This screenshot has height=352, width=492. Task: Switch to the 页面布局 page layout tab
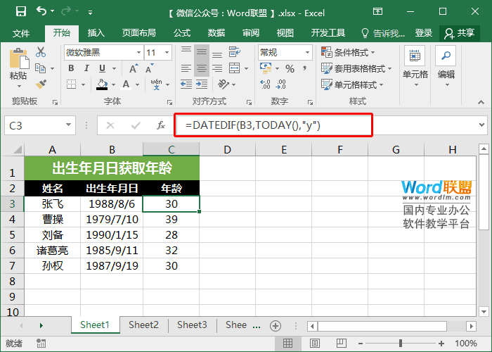tap(138, 33)
